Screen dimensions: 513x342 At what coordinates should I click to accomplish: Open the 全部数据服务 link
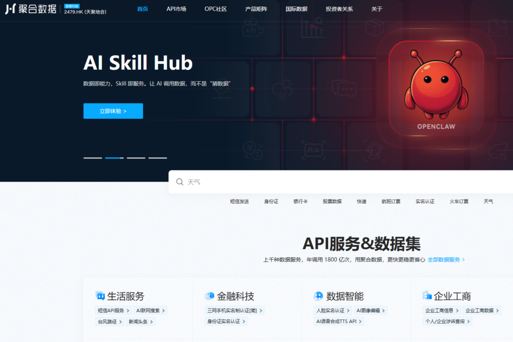tap(445, 260)
